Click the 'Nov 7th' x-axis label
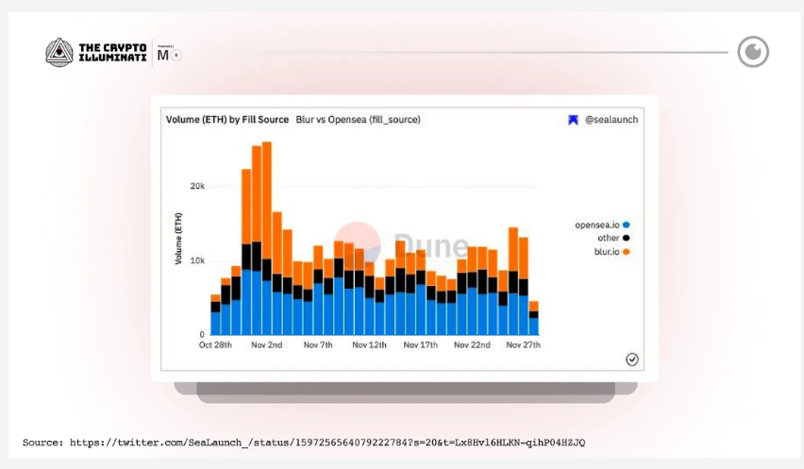 coord(318,345)
